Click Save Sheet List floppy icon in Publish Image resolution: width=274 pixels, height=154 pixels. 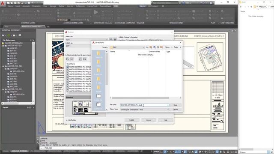(x=115, y=39)
